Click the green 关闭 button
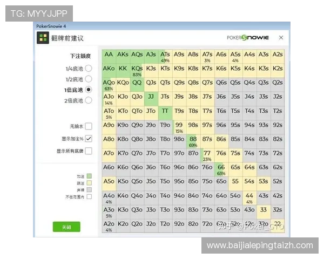Image resolution: width=324 pixels, height=259 pixels. coord(66,227)
